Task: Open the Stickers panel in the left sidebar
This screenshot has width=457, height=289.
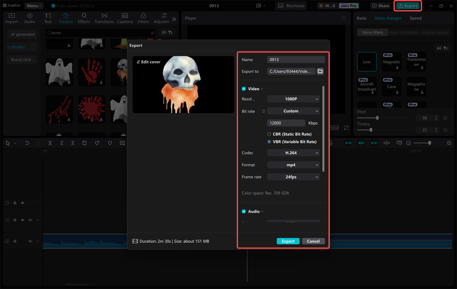Action: point(66,18)
